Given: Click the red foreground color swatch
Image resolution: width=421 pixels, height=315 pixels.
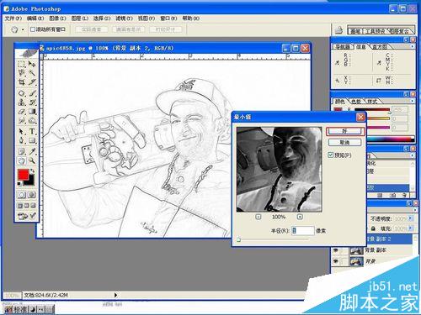Looking at the screenshot, I should (x=23, y=175).
